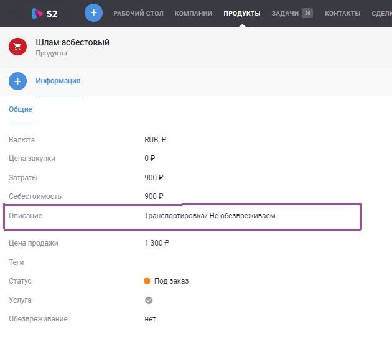Click the Статус field label
The width and height of the screenshot is (392, 360).
click(x=20, y=281)
